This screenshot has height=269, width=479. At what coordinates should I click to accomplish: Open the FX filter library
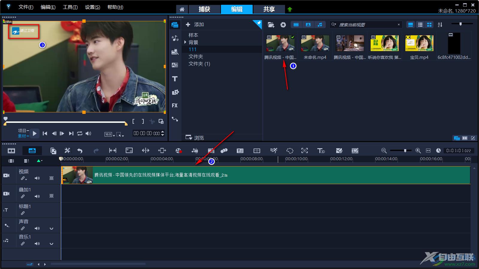pos(175,106)
